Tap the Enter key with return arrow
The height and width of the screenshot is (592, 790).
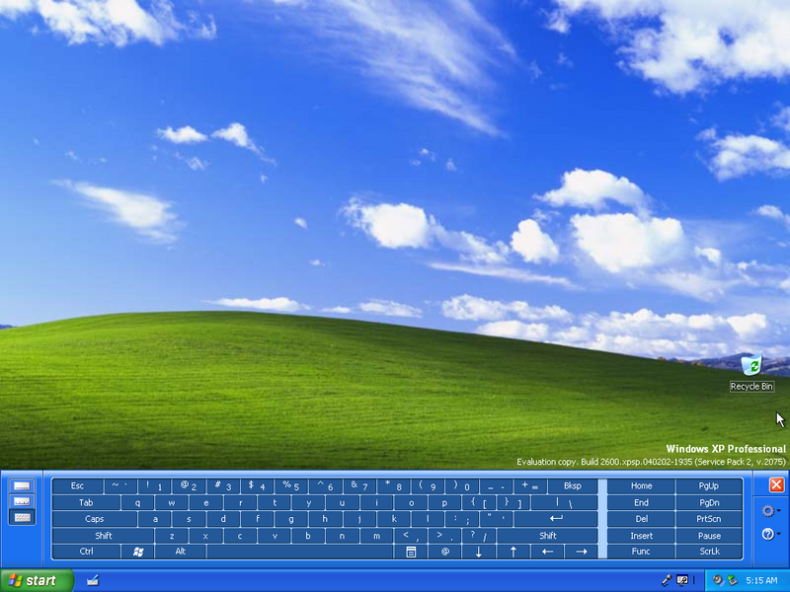tap(556, 519)
